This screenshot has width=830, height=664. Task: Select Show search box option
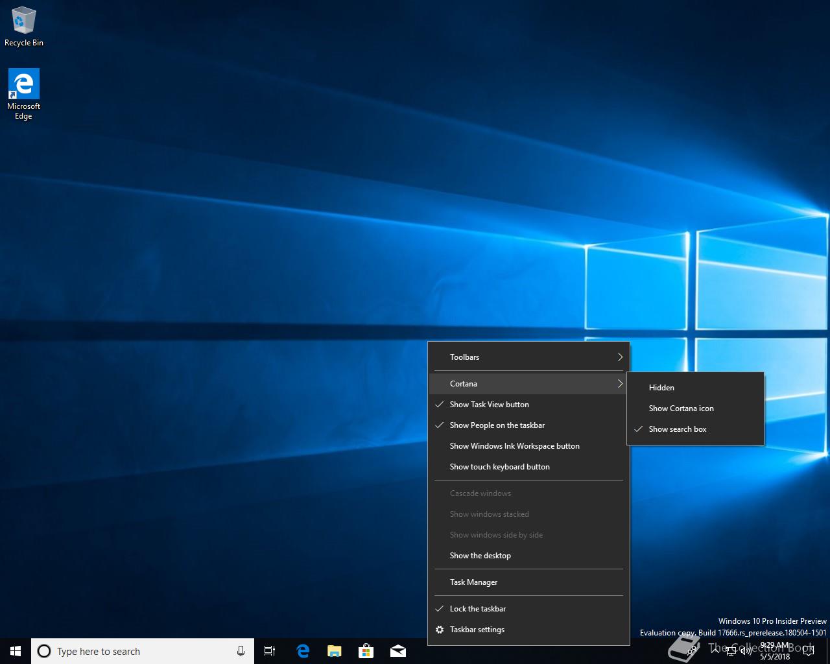coord(677,429)
